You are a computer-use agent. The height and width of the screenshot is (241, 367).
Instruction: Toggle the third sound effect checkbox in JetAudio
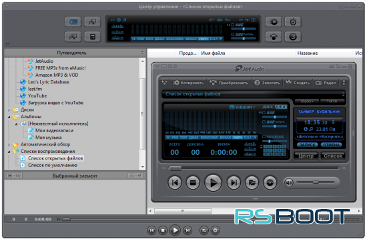(264, 137)
